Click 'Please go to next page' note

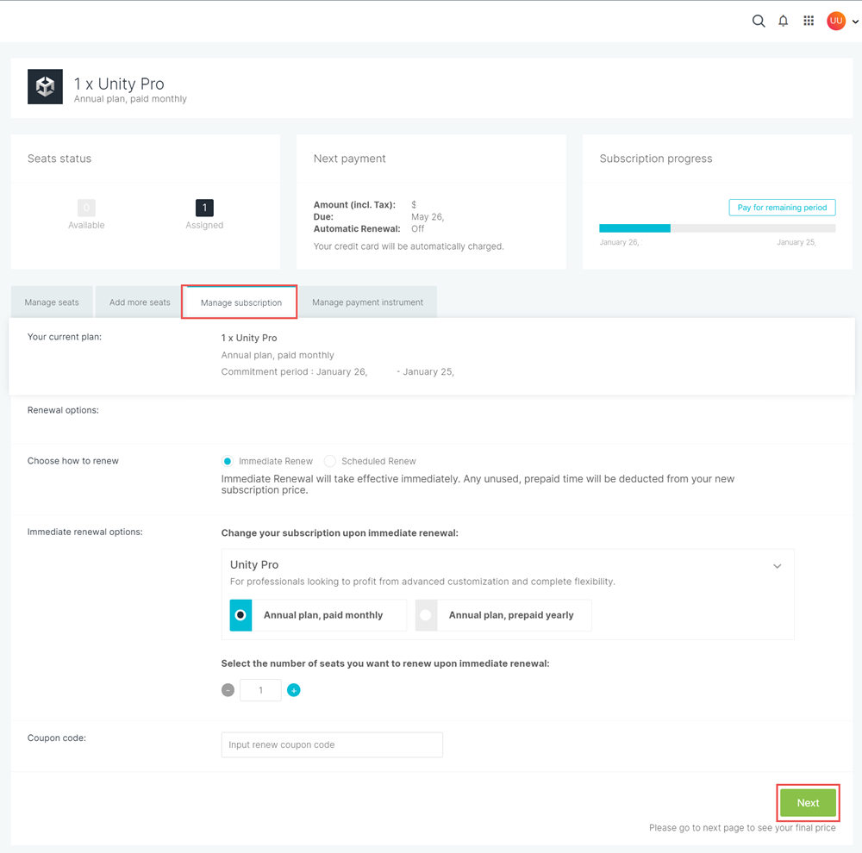pos(742,828)
